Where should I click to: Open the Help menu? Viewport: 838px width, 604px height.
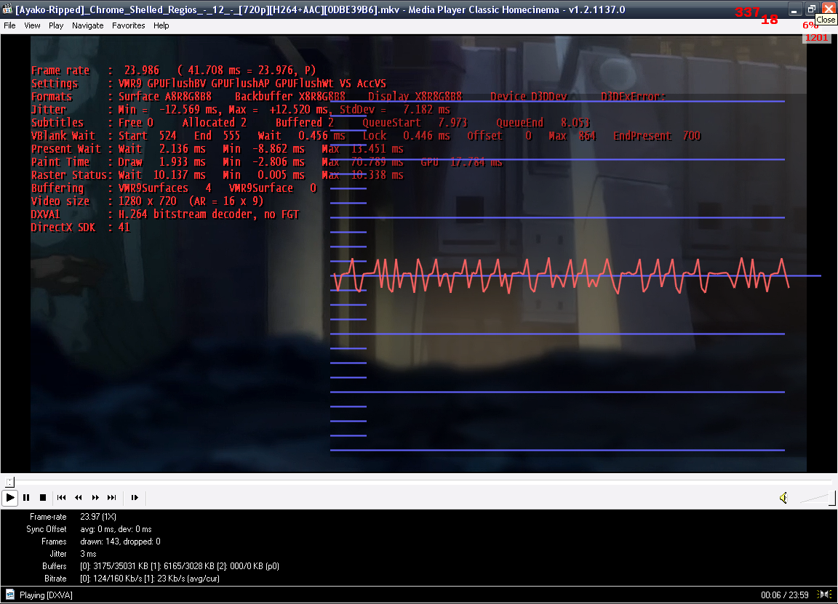point(161,25)
